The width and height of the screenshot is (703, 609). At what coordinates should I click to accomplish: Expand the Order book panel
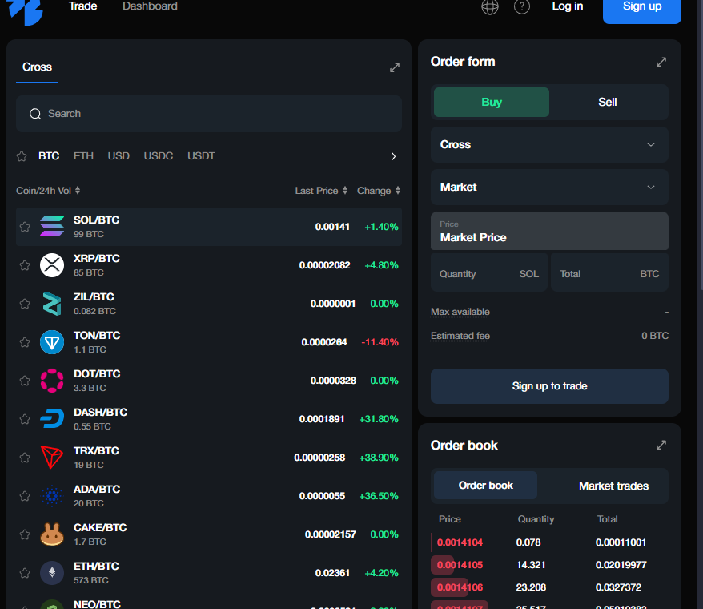(x=661, y=445)
